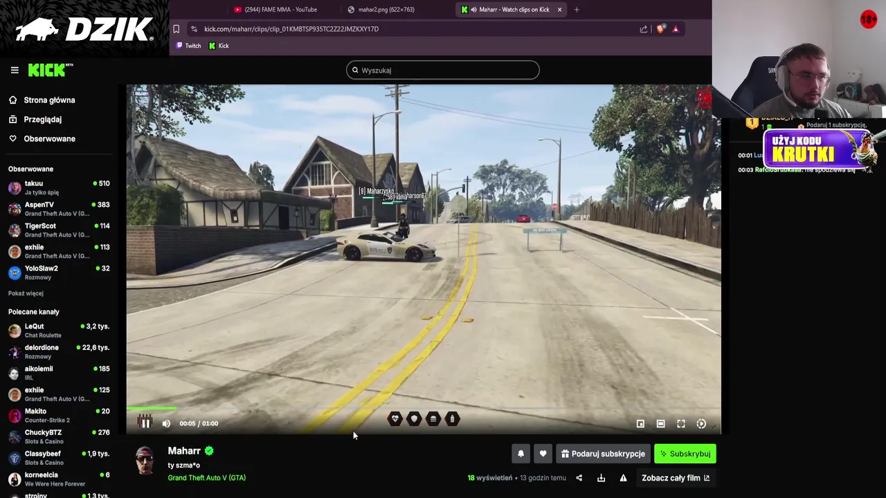Screen dimensions: 886x498
Task: Click the Obserwowane heart icon in sidebar
Action: (13, 139)
